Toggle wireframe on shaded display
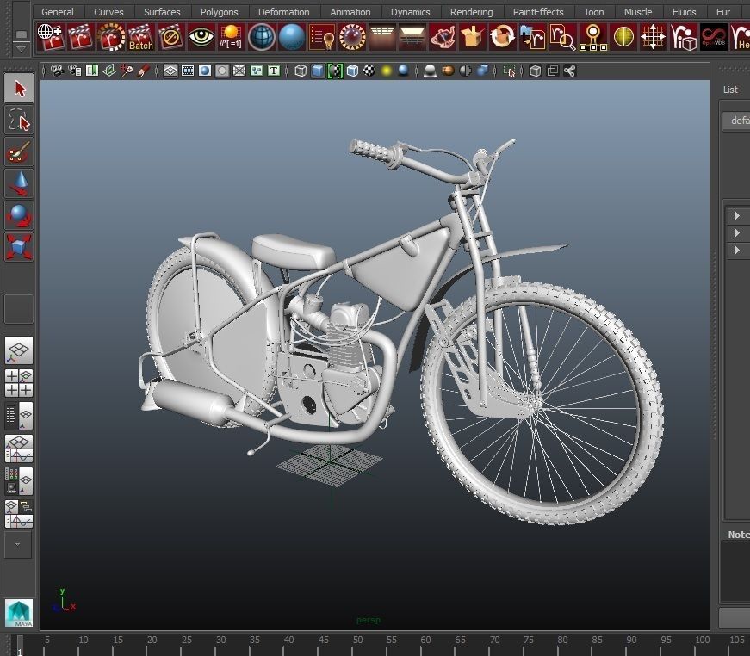 [352, 71]
